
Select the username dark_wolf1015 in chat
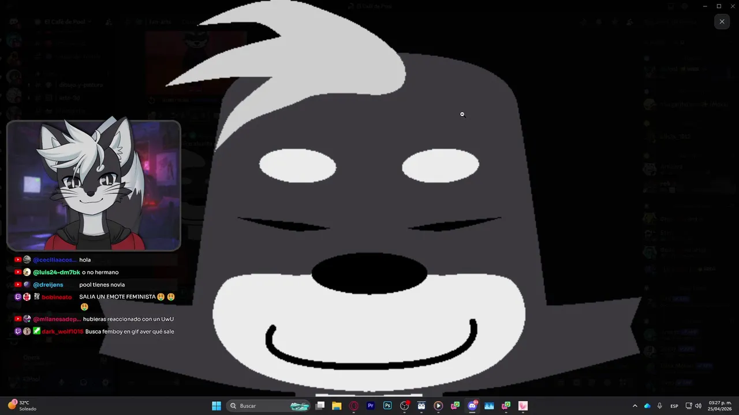(62, 331)
